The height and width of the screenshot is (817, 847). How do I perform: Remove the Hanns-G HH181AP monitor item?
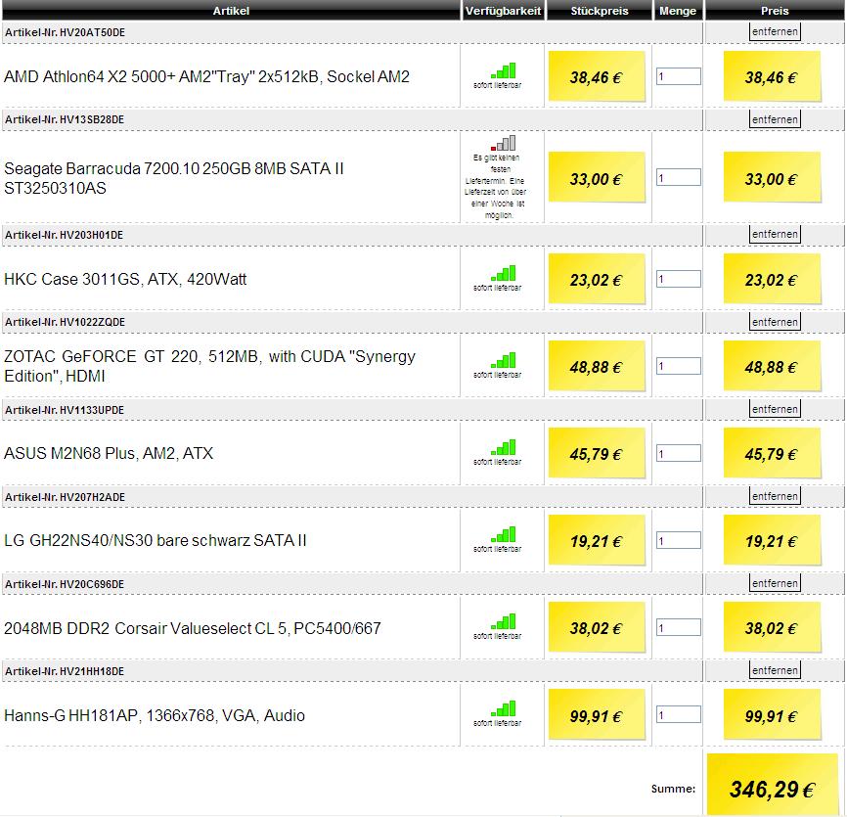[775, 670]
